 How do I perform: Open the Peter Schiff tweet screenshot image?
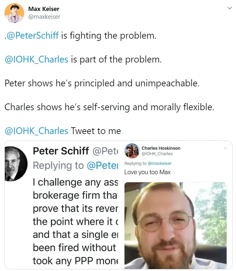pos(62,205)
